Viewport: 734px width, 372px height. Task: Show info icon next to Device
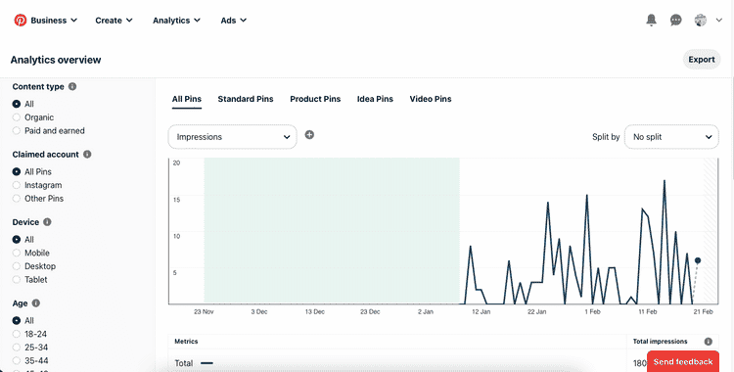coord(47,222)
